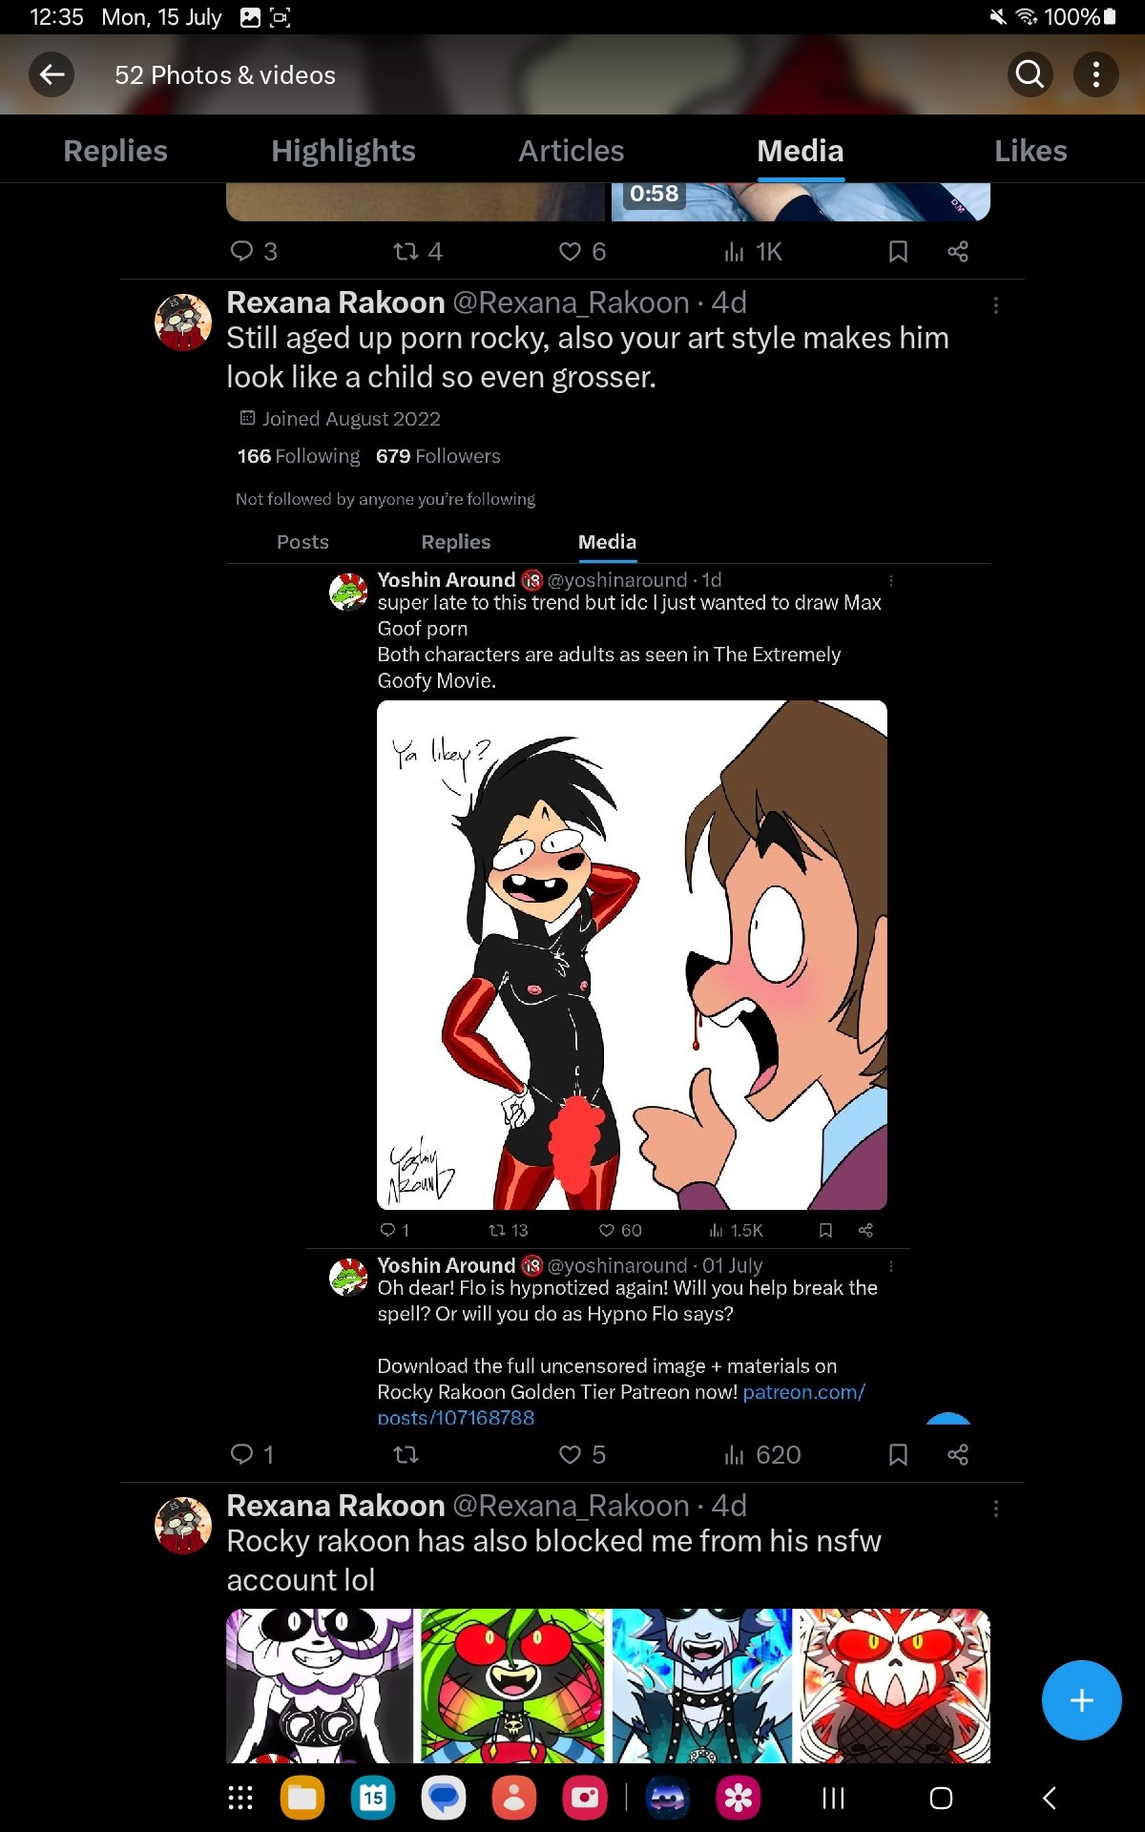Open the Highlights tab
The width and height of the screenshot is (1145, 1832).
(343, 151)
